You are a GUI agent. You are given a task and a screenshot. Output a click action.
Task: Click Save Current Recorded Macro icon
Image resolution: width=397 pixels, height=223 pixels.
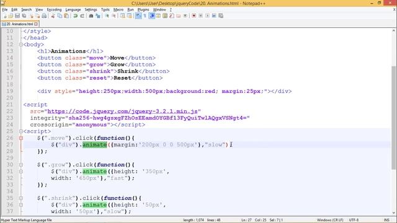tap(221, 16)
